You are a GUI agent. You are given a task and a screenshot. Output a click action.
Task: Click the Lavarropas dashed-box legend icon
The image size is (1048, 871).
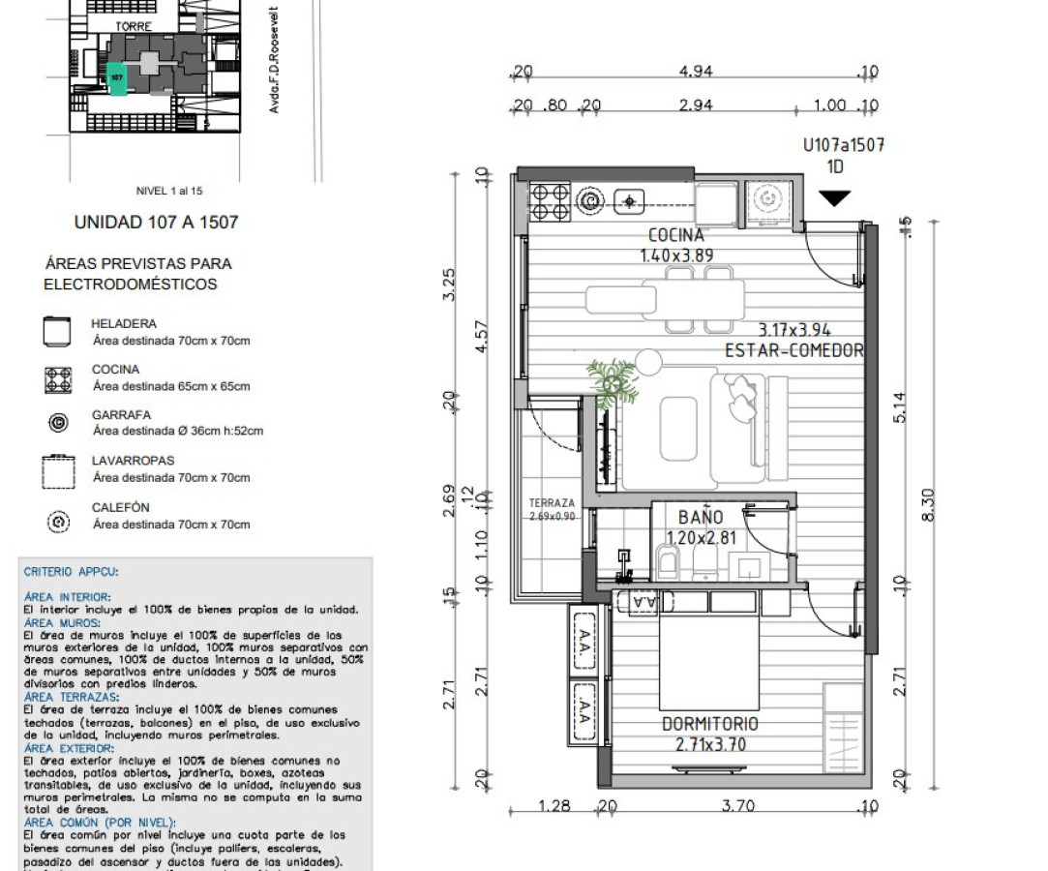58,472
